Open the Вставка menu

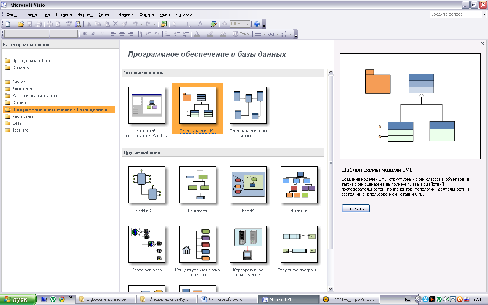(64, 14)
